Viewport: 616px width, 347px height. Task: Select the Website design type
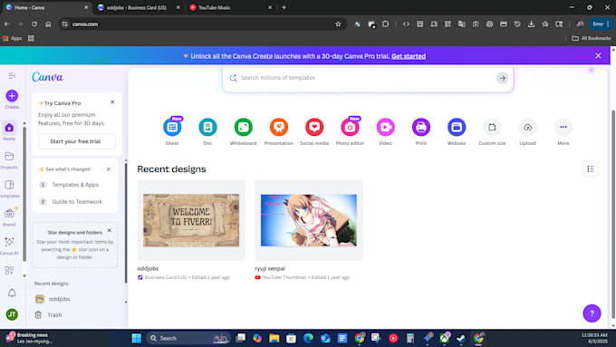(x=457, y=128)
